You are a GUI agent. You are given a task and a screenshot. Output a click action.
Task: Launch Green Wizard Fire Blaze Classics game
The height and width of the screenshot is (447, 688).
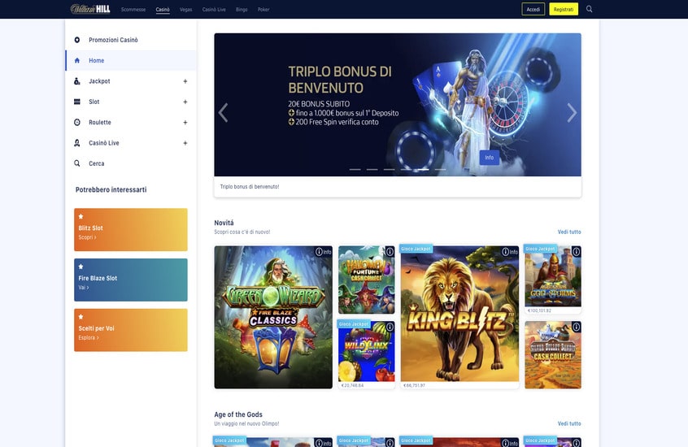click(273, 317)
